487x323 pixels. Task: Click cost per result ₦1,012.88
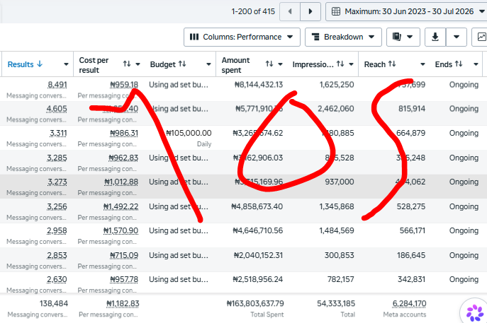pos(121,182)
